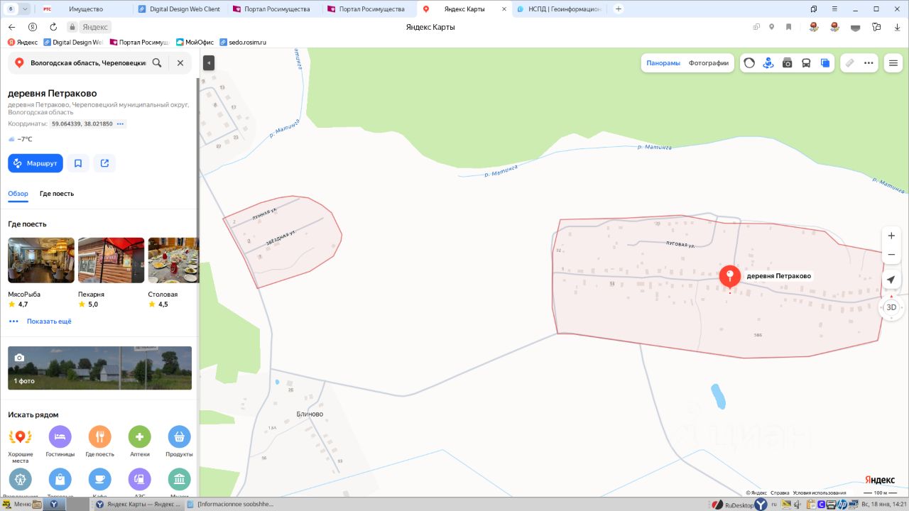Expand the tab group counter dropdown

pos(26,9)
